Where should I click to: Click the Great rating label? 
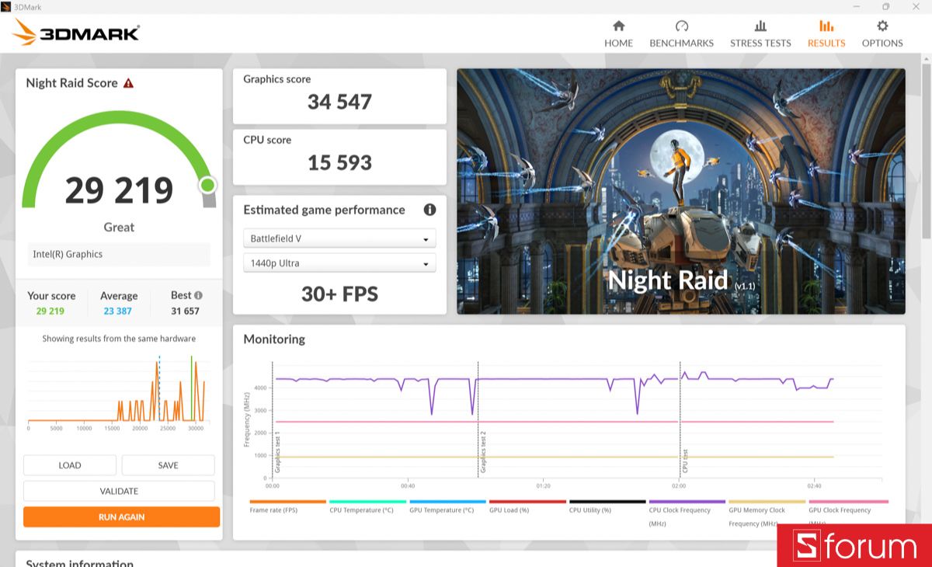[119, 227]
